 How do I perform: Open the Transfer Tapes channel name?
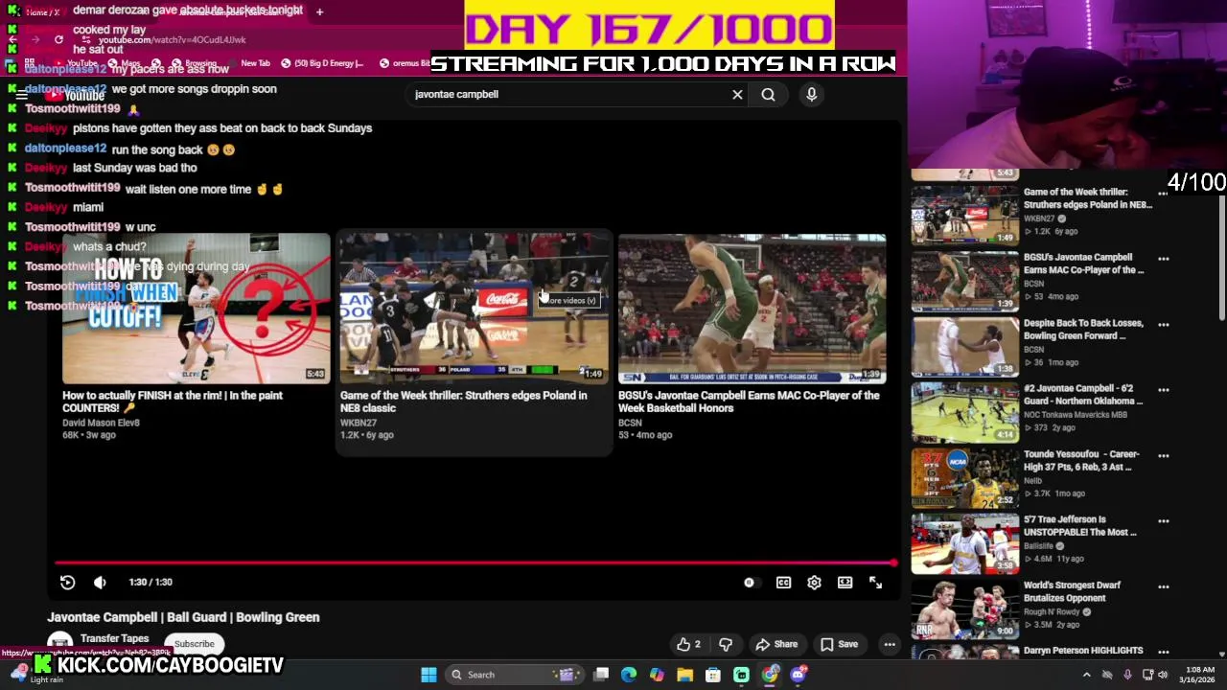pos(114,638)
